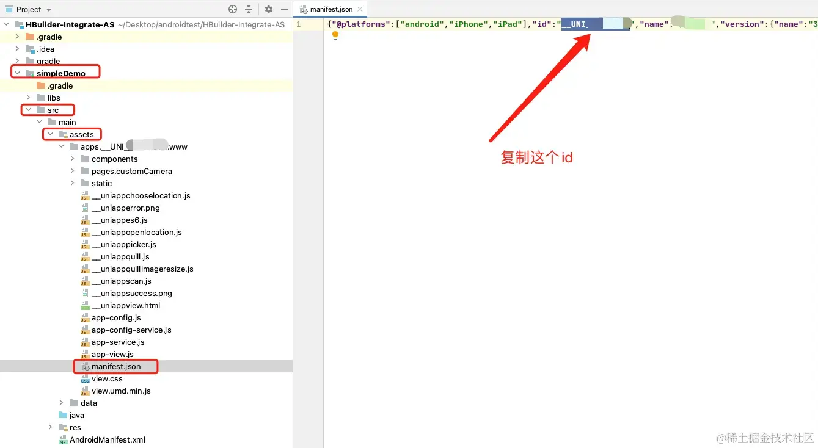Expand the libs folder
The height and width of the screenshot is (448, 818).
tap(29, 98)
